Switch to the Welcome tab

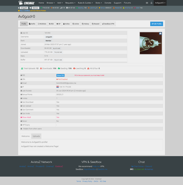tap(26, 136)
